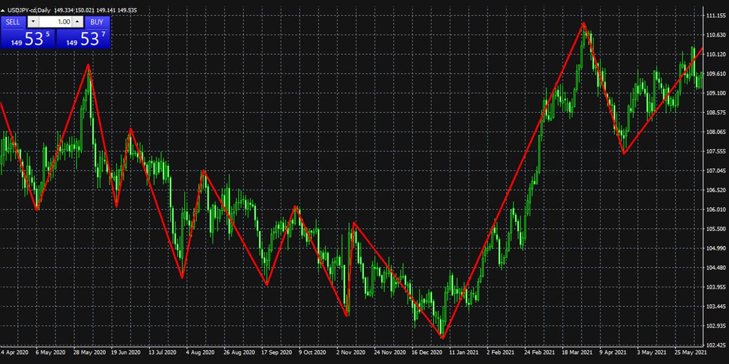The width and height of the screenshot is (729, 364).
Task: Click the buy price 149.53 panel
Action: [x=83, y=39]
